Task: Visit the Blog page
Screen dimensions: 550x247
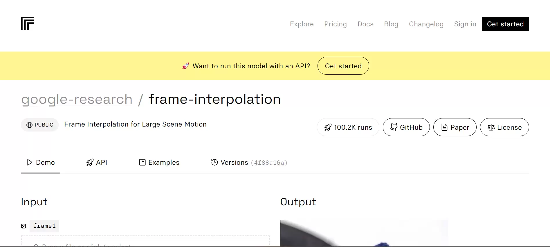Action: [391, 24]
